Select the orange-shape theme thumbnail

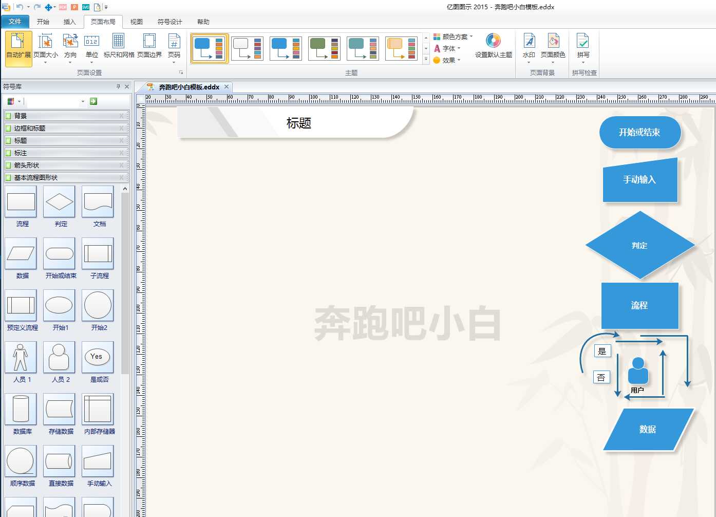point(402,49)
